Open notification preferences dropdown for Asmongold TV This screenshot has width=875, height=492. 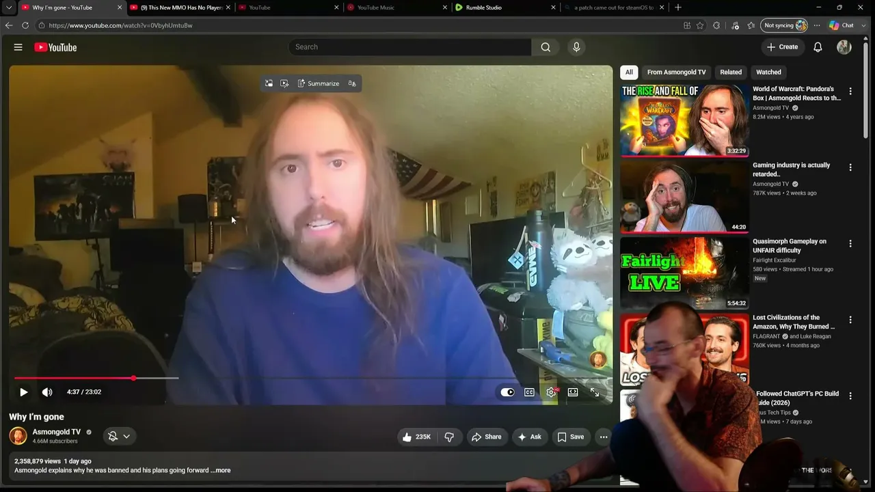click(120, 436)
